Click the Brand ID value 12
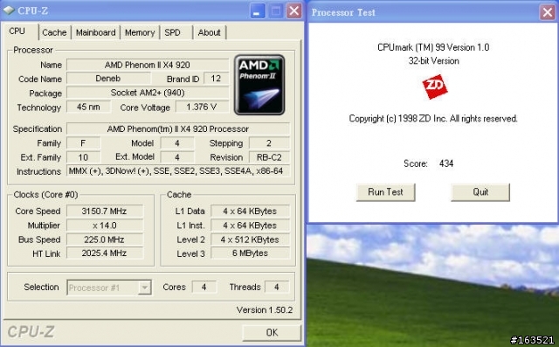The height and width of the screenshot is (347, 559). (216, 79)
